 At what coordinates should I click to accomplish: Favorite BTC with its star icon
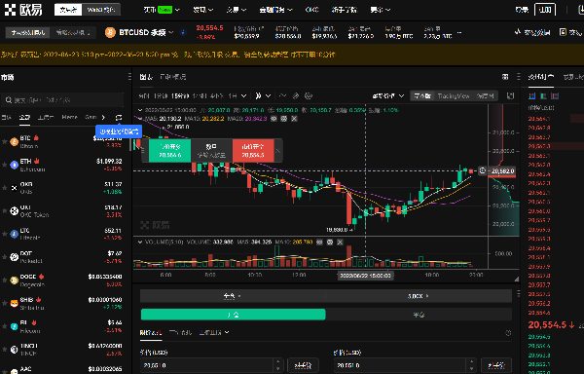(5, 141)
